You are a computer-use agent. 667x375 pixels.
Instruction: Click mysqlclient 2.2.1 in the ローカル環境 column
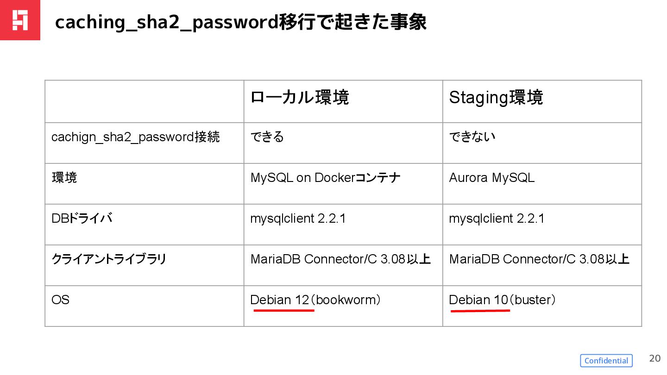(x=298, y=219)
